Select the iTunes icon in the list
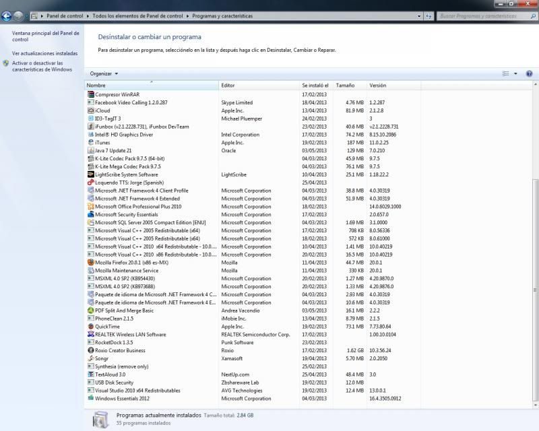 [x=91, y=142]
